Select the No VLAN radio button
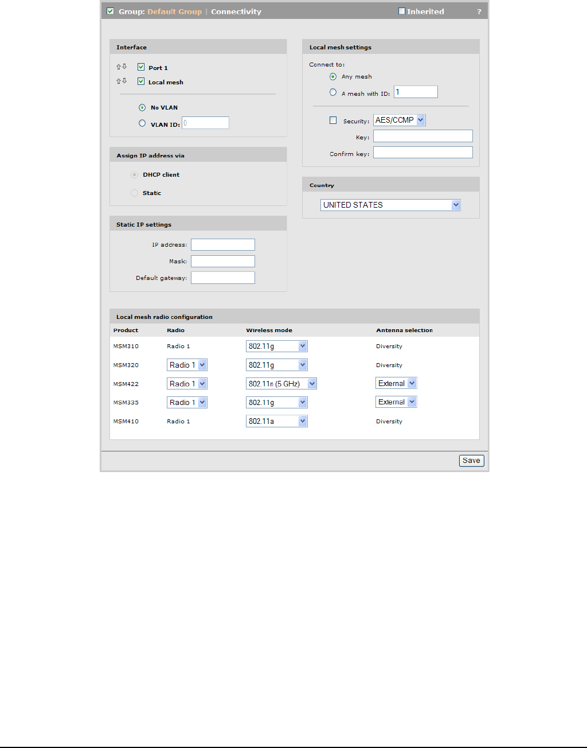This screenshot has height=748, width=587. [x=142, y=107]
